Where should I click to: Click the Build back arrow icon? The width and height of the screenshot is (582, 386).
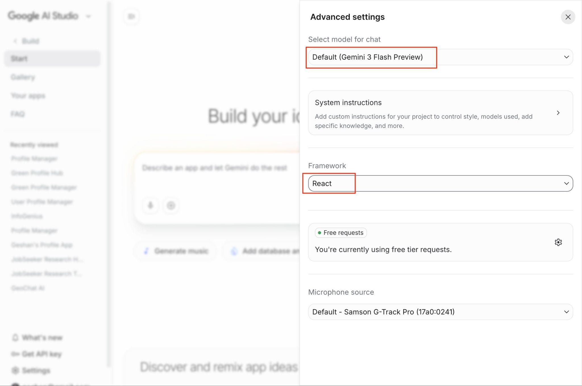(15, 41)
